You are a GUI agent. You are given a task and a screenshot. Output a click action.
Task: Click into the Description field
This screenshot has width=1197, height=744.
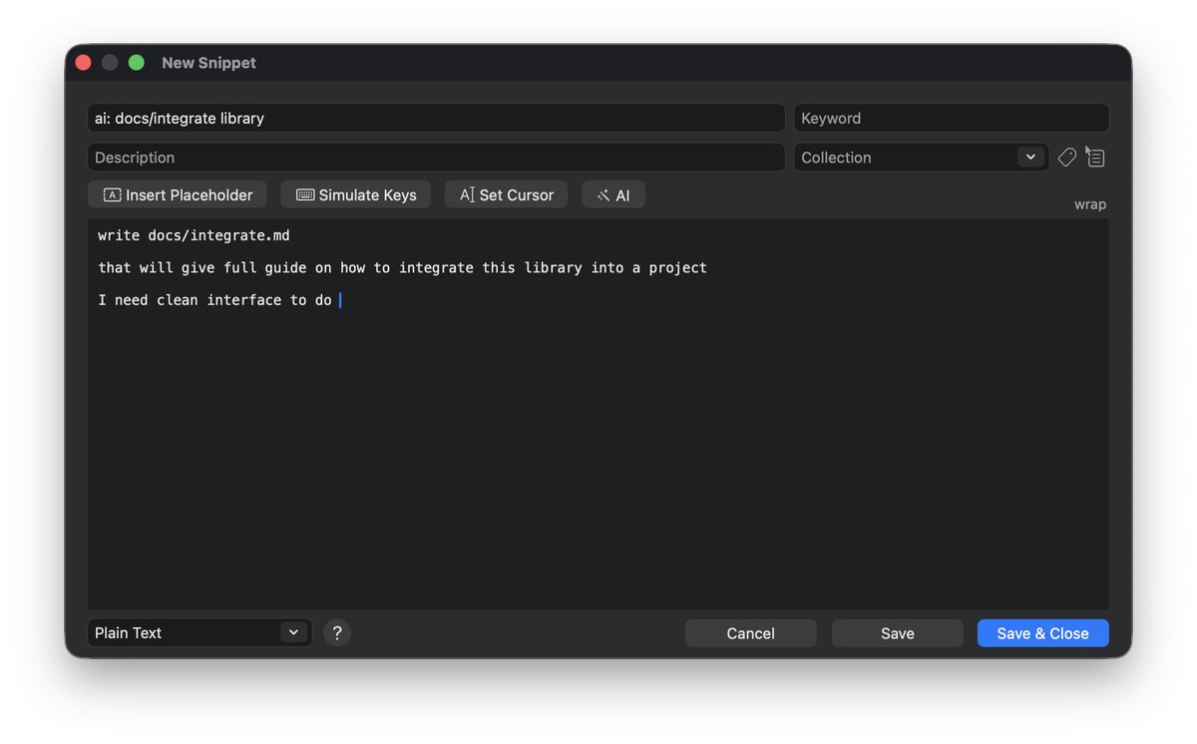point(436,158)
